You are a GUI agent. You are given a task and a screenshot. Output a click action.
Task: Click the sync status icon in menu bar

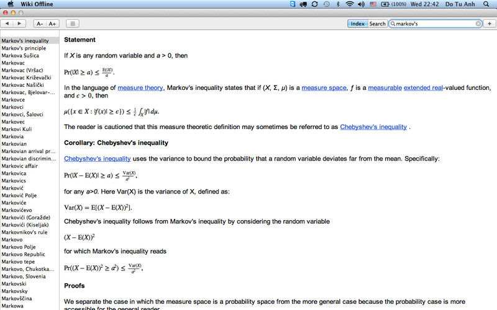[x=314, y=4]
